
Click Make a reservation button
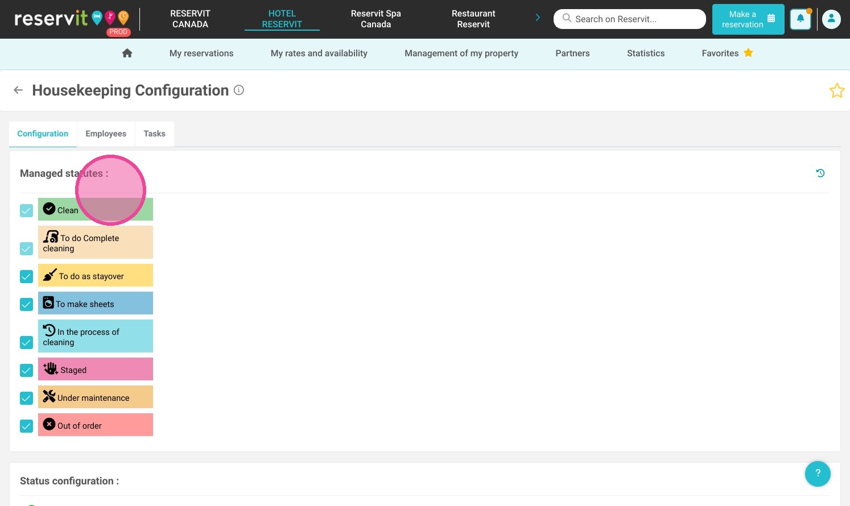[x=748, y=19]
